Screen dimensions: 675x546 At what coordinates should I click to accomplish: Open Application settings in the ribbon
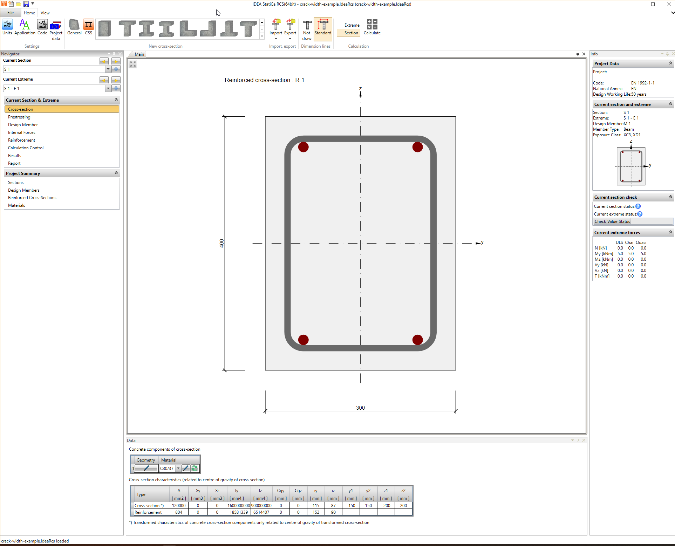25,28
